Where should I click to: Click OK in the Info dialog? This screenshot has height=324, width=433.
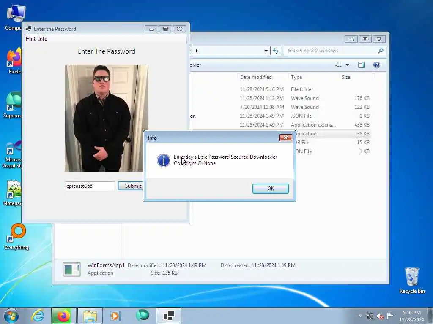click(x=270, y=189)
